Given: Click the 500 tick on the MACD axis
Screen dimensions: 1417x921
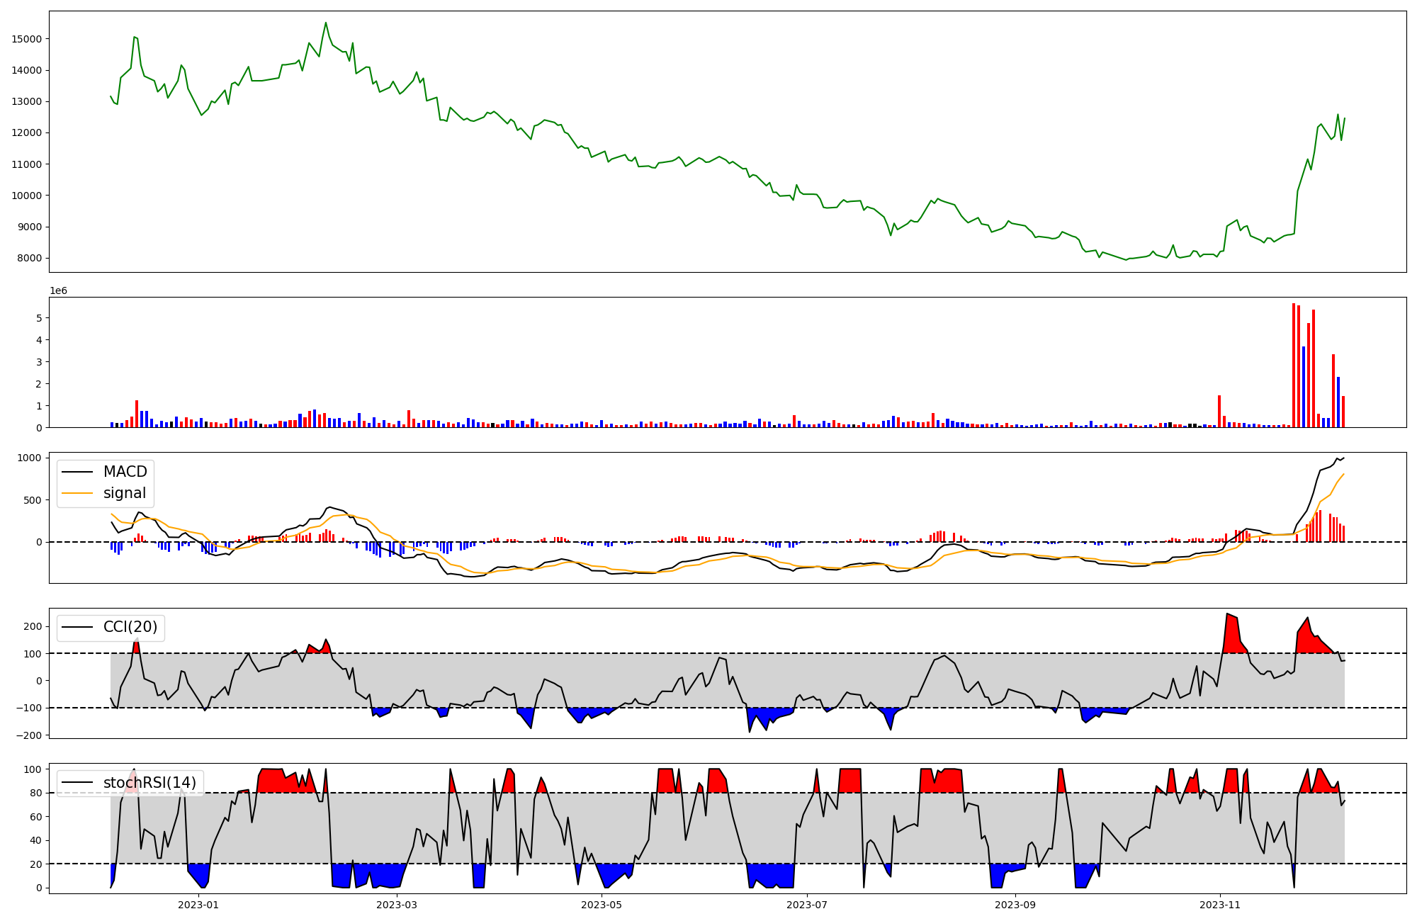Looking at the screenshot, I should pyautogui.click(x=33, y=500).
